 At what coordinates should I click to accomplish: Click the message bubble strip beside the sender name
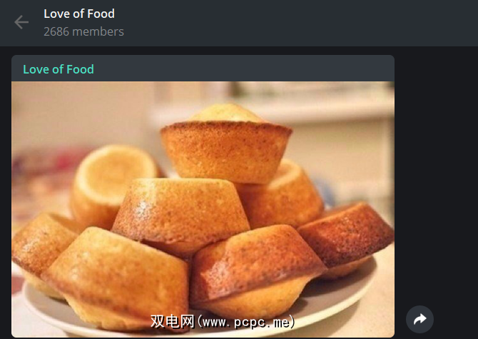click(x=244, y=69)
